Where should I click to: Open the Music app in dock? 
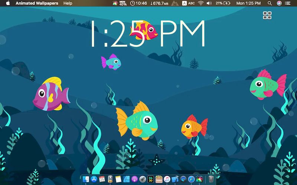(x=167, y=179)
